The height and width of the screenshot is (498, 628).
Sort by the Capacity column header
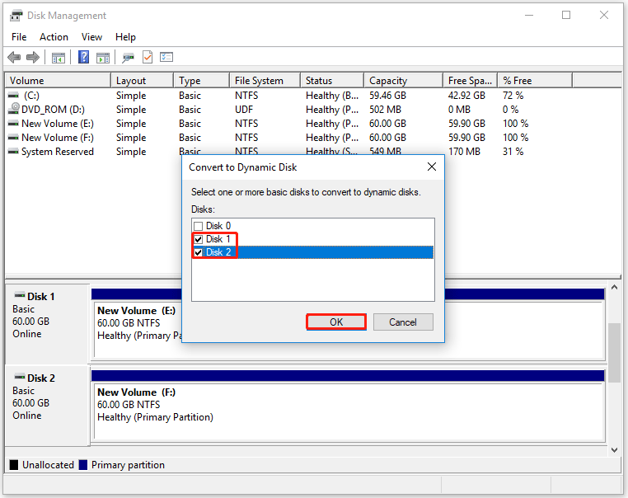403,81
